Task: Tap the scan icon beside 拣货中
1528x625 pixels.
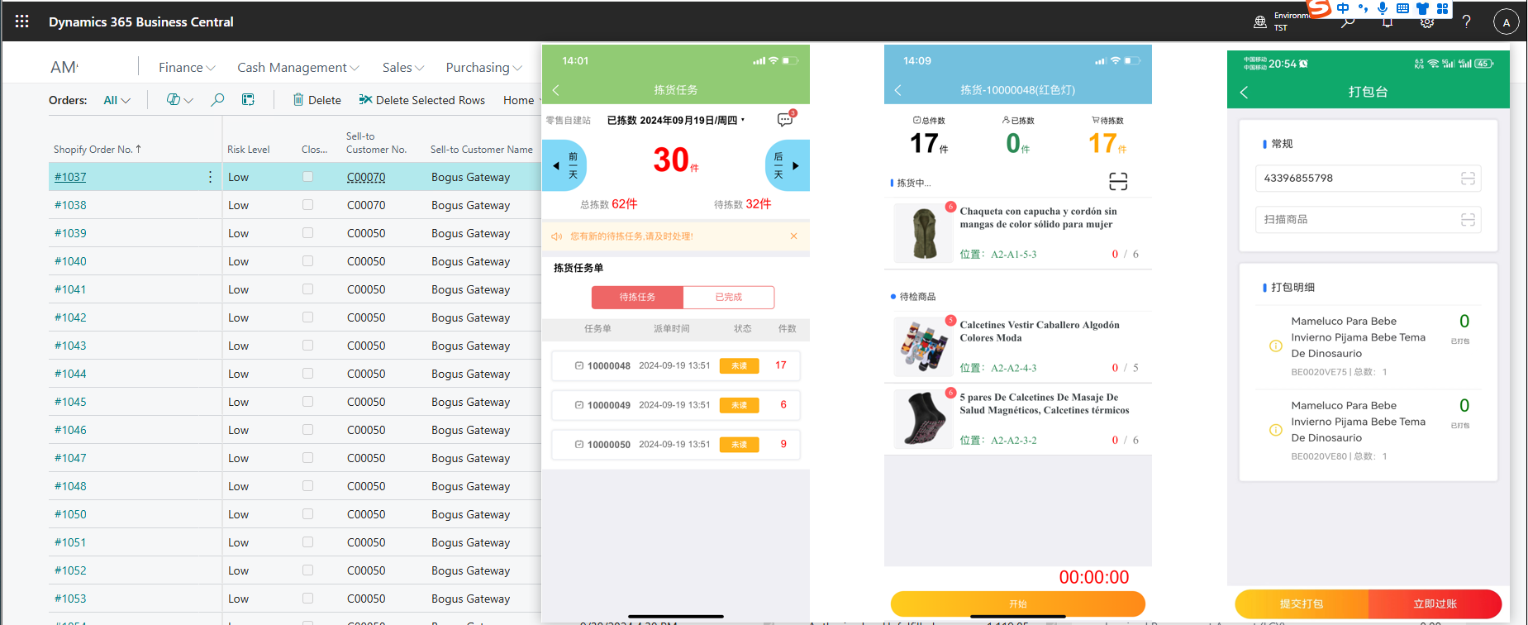Action: click(1117, 181)
